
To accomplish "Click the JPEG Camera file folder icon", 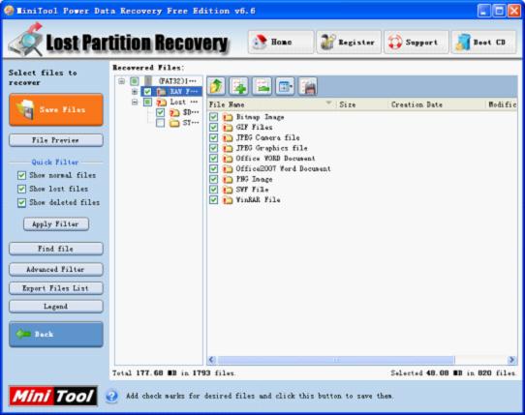I will [228, 137].
